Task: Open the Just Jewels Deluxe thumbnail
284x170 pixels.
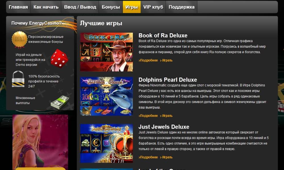Action: coord(106,143)
